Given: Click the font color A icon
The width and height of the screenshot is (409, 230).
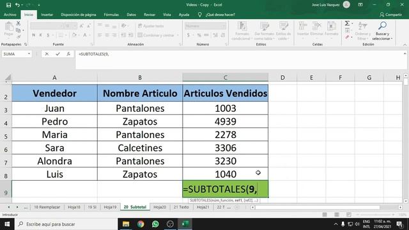Looking at the screenshot, I should pos(85,35).
